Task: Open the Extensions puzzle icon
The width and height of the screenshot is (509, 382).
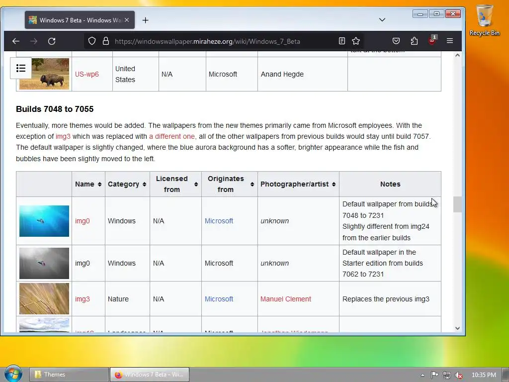Action: (414, 41)
